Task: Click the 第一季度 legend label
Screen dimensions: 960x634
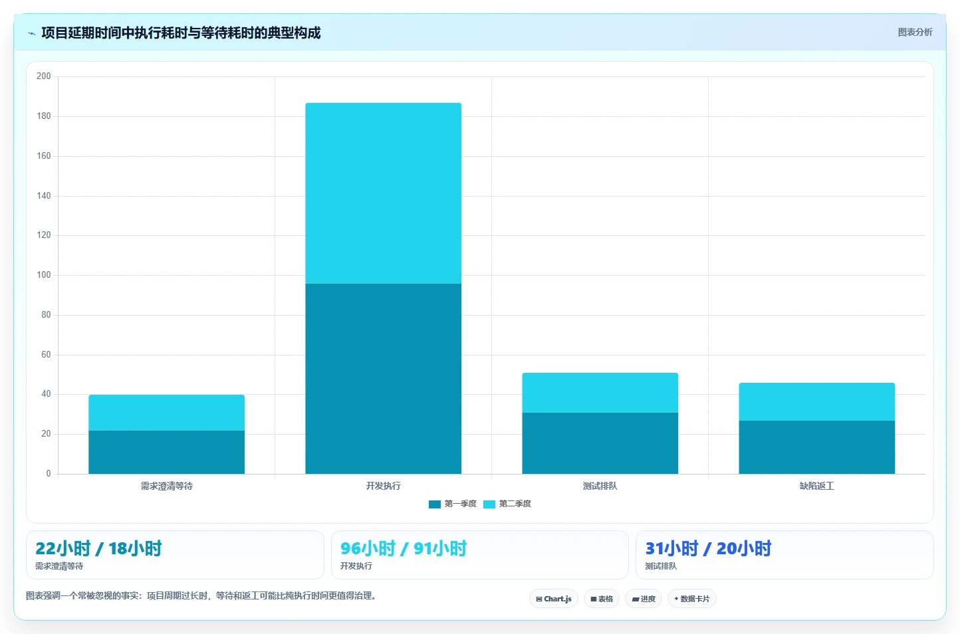Action: pos(460,504)
